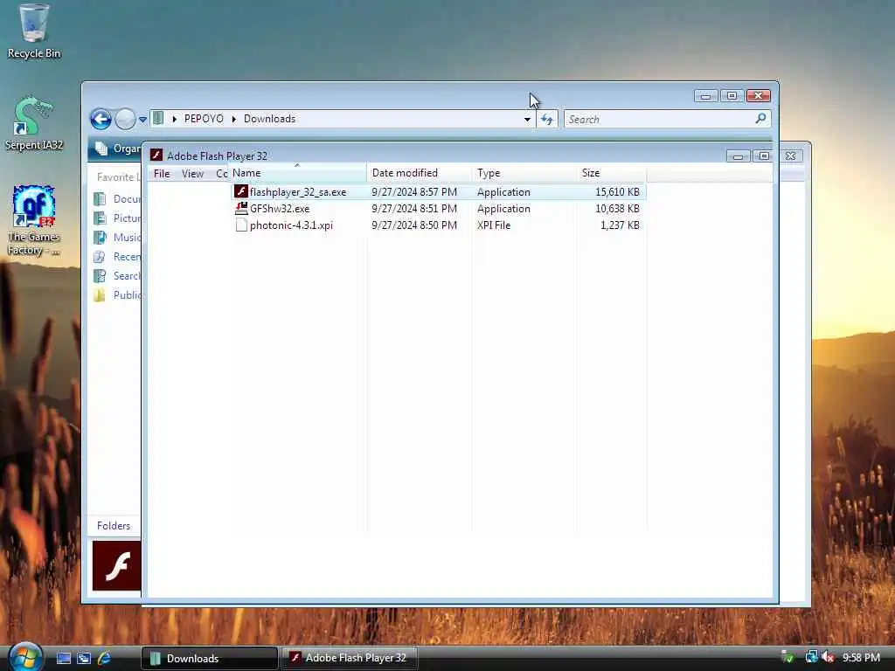Sort files by Date modified column header
Image resolution: width=895 pixels, height=671 pixels.
point(419,173)
